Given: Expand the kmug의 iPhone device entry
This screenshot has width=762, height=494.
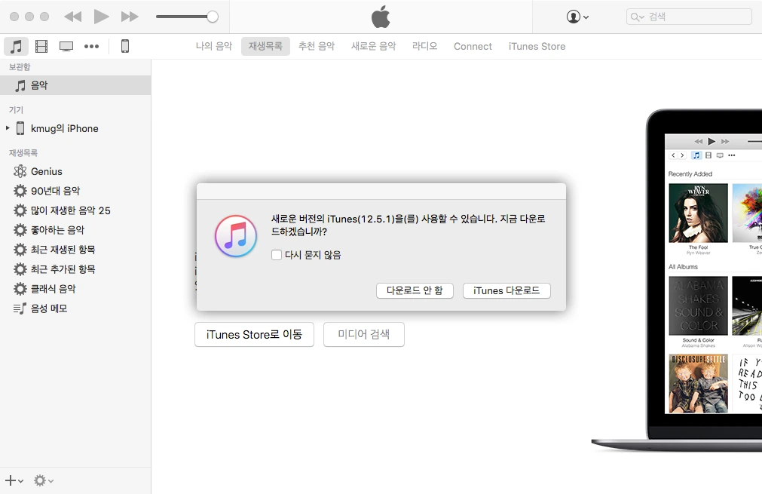Looking at the screenshot, I should pyautogui.click(x=8, y=128).
